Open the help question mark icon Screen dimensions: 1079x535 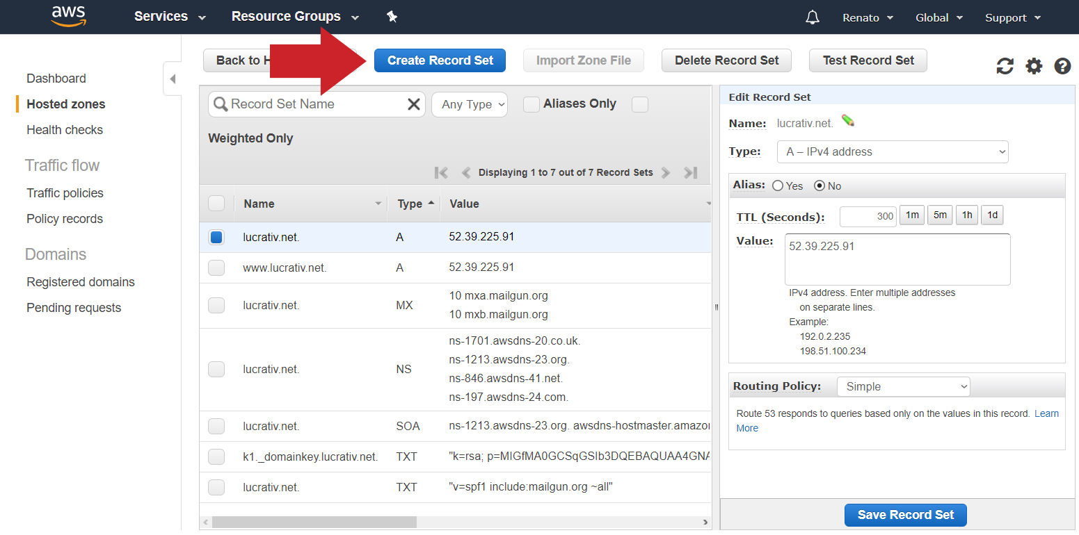point(1062,66)
